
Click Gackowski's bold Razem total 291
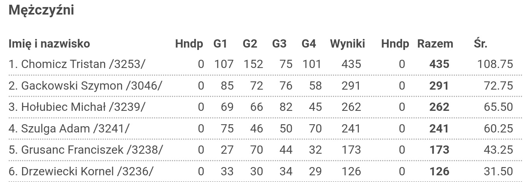click(439, 85)
